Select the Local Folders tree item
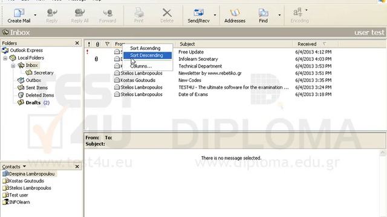 pos(31,58)
